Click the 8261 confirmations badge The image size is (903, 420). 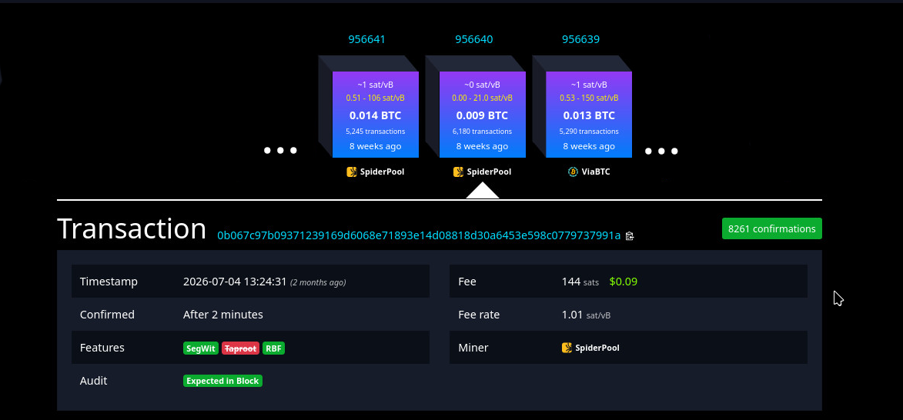click(771, 228)
